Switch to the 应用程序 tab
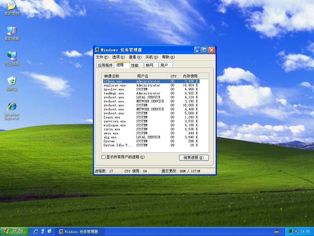The width and height of the screenshot is (314, 236). (x=105, y=65)
